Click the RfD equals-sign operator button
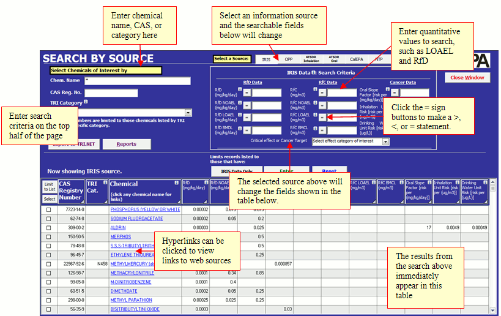The height and width of the screenshot is (316, 501). point(248,92)
